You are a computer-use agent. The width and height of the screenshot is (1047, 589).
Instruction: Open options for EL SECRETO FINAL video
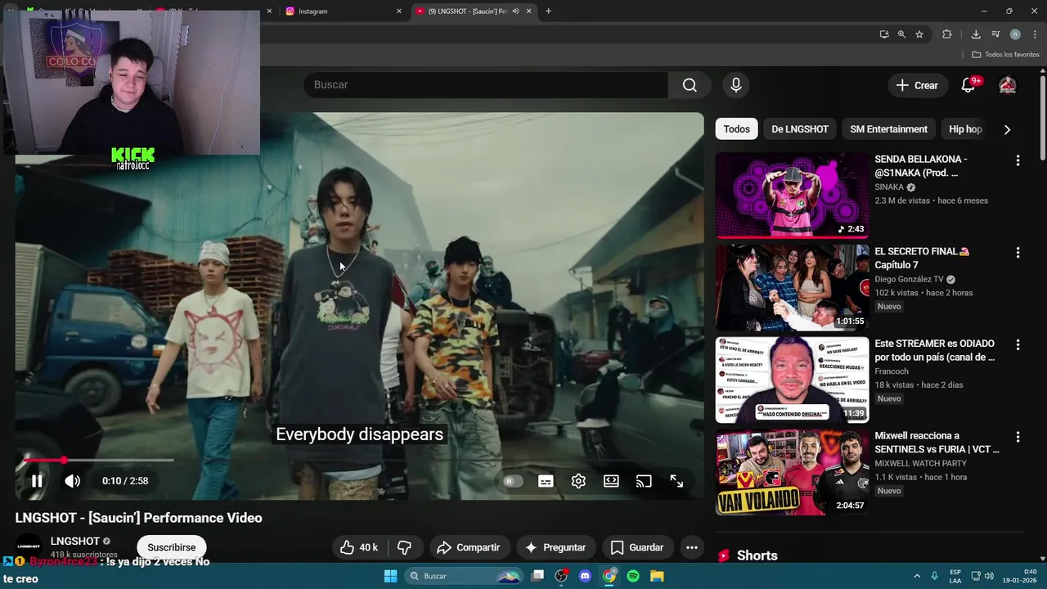[x=1018, y=253]
